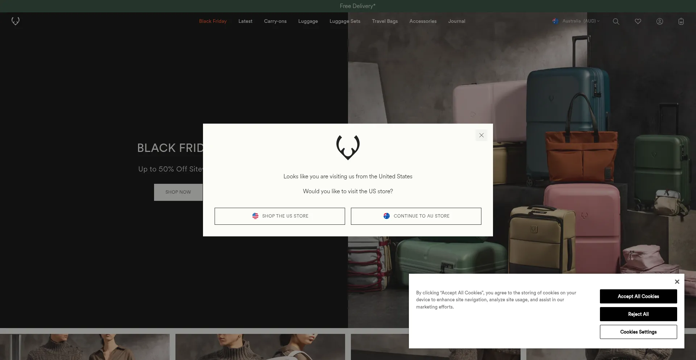696x360 pixels.
Task: Click the Australian flag in header
Action: pyautogui.click(x=555, y=21)
